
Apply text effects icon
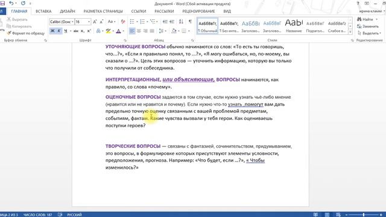click(x=98, y=31)
